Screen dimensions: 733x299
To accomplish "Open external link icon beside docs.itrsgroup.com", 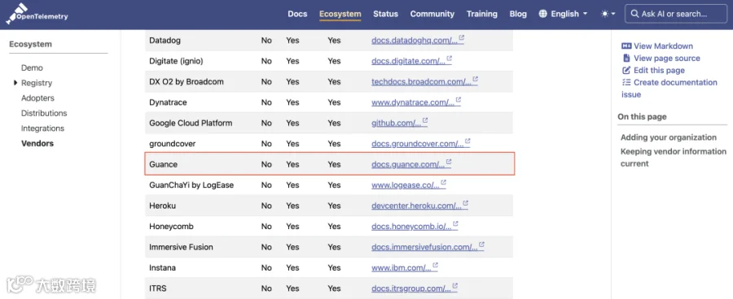I will pyautogui.click(x=454, y=285).
